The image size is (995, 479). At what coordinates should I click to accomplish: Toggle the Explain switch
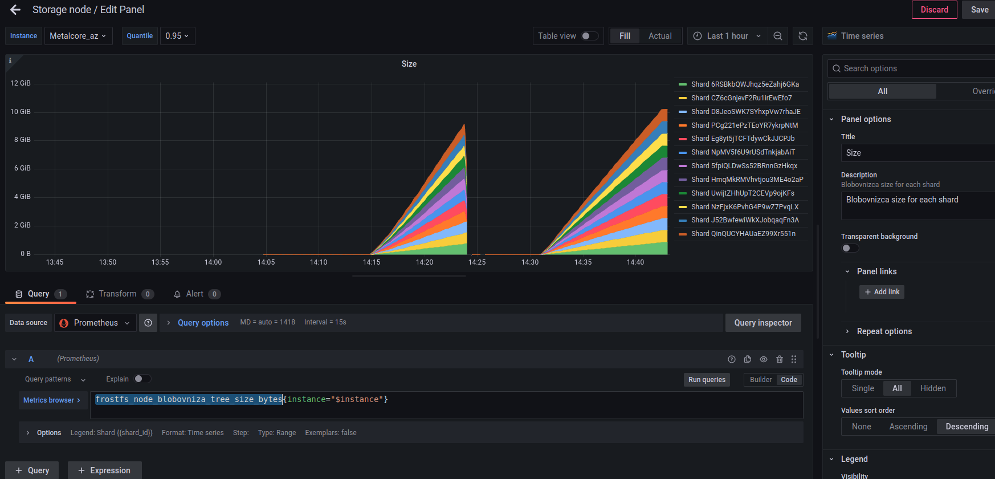[142, 379]
